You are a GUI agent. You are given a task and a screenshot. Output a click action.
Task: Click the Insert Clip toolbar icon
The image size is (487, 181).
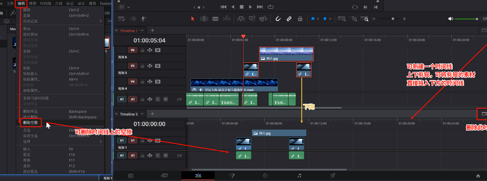pyautogui.click(x=241, y=19)
